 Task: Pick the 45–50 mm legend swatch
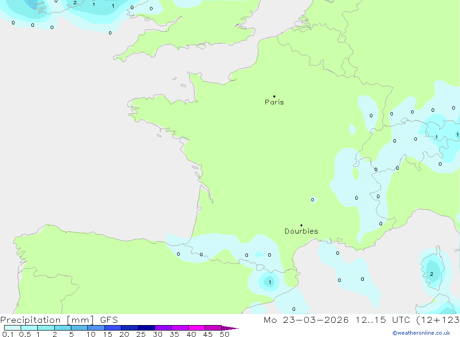pos(213,328)
